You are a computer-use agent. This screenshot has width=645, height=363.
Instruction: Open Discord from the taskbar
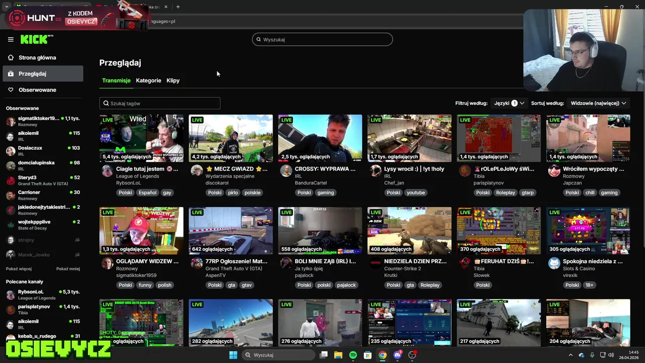(x=398, y=355)
